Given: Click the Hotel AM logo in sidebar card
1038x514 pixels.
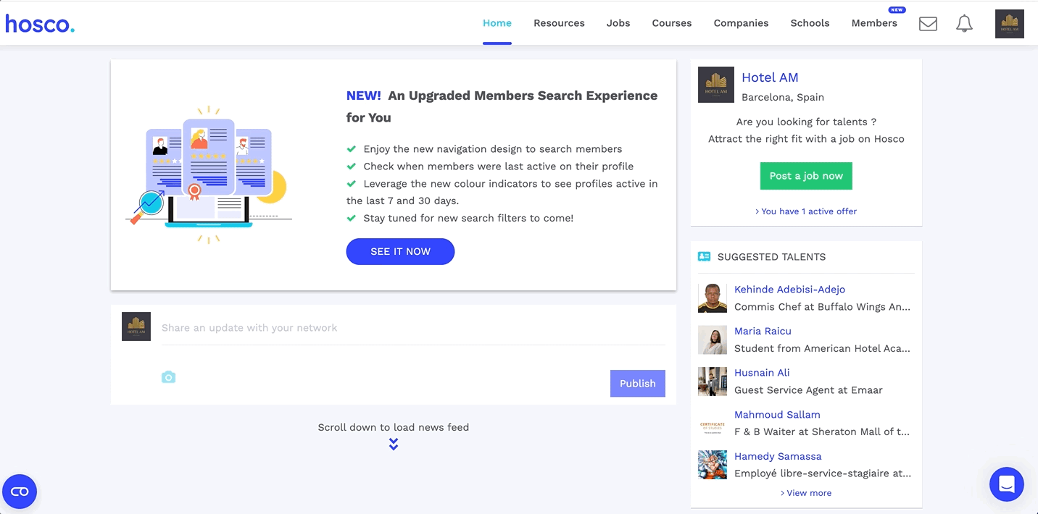Looking at the screenshot, I should pos(716,85).
